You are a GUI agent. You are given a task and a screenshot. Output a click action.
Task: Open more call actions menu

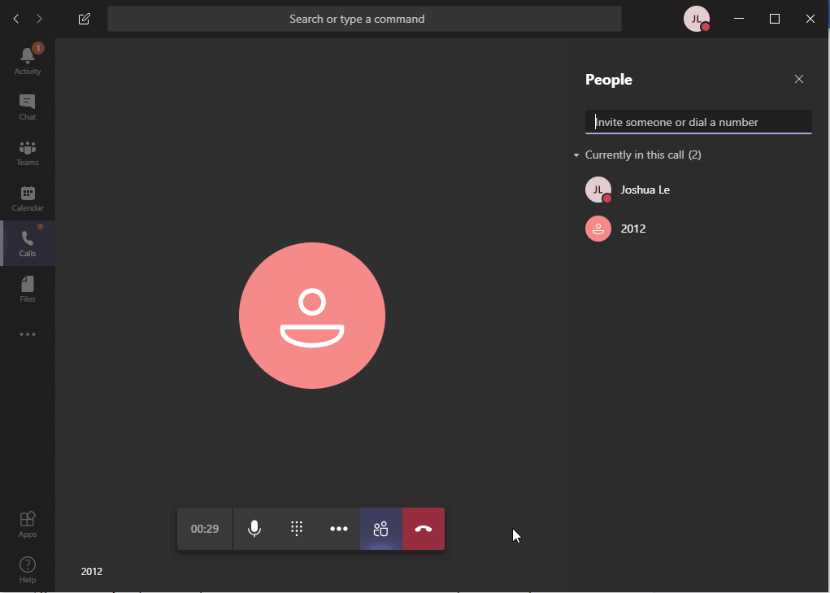click(x=339, y=529)
